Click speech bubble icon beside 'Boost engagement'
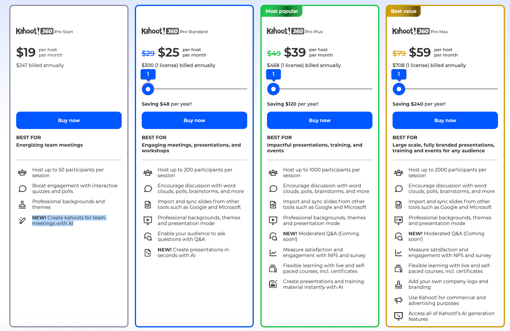The image size is (510, 331). pyautogui.click(x=22, y=189)
